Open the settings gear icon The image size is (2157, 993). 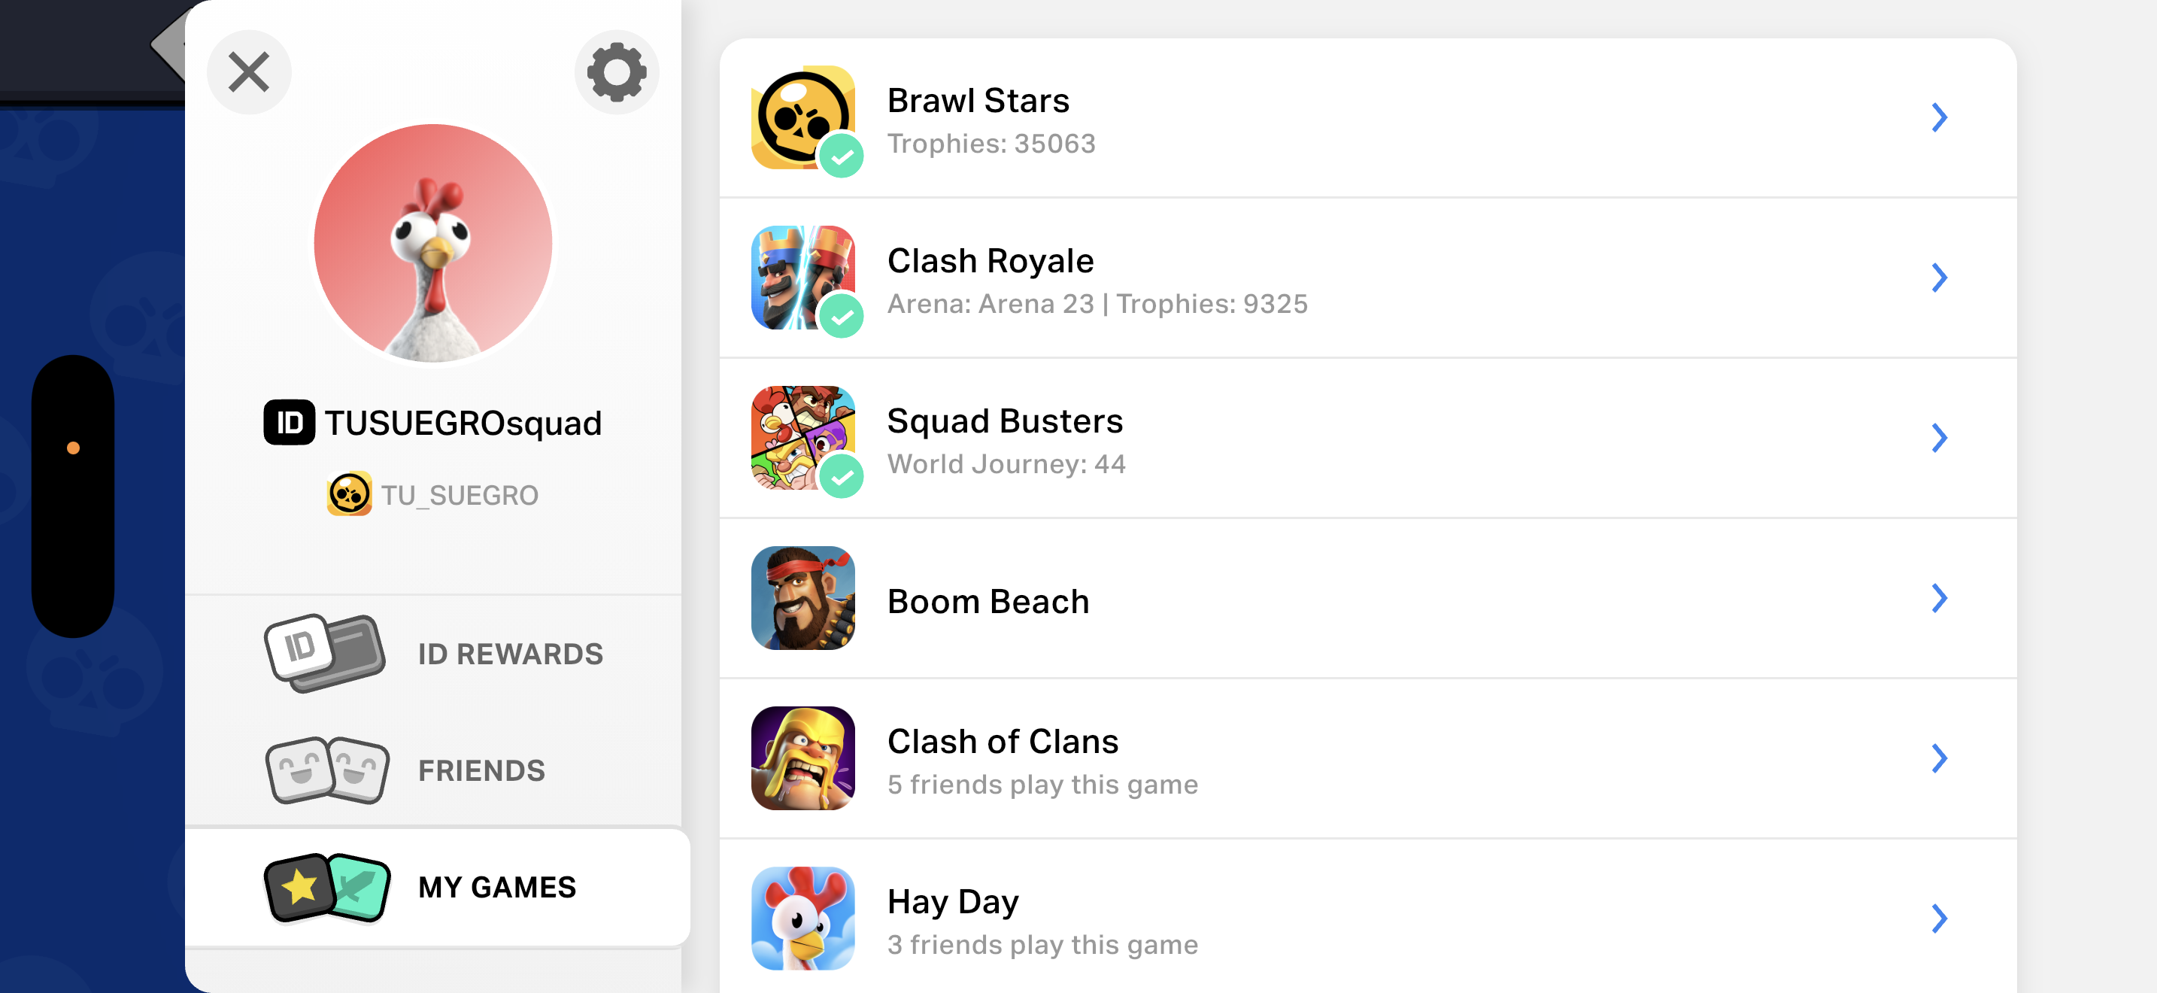click(x=616, y=72)
